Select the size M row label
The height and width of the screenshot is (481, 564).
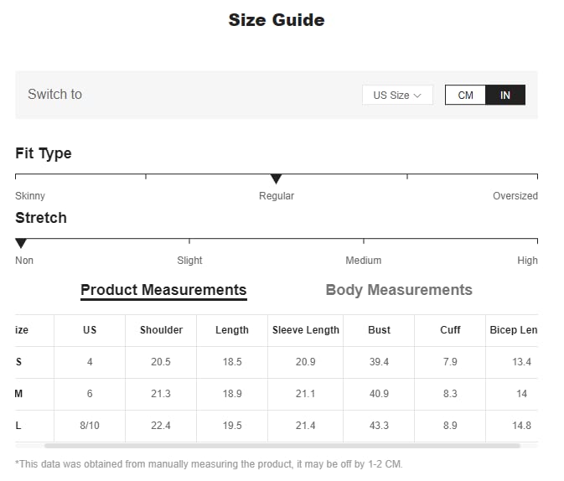19,394
